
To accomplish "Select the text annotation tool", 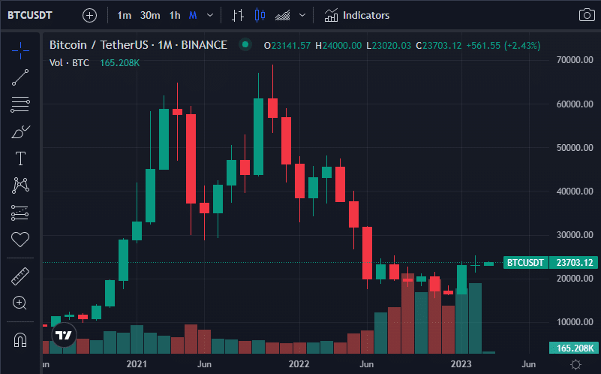I will pyautogui.click(x=20, y=158).
